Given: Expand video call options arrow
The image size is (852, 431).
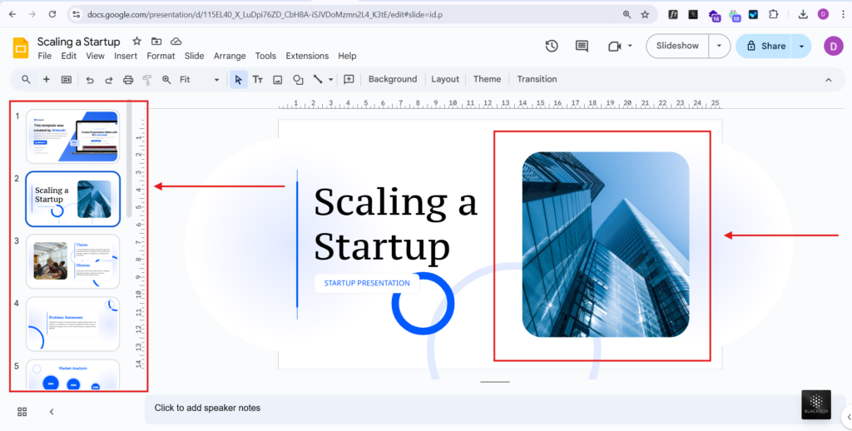Looking at the screenshot, I should pos(631,46).
